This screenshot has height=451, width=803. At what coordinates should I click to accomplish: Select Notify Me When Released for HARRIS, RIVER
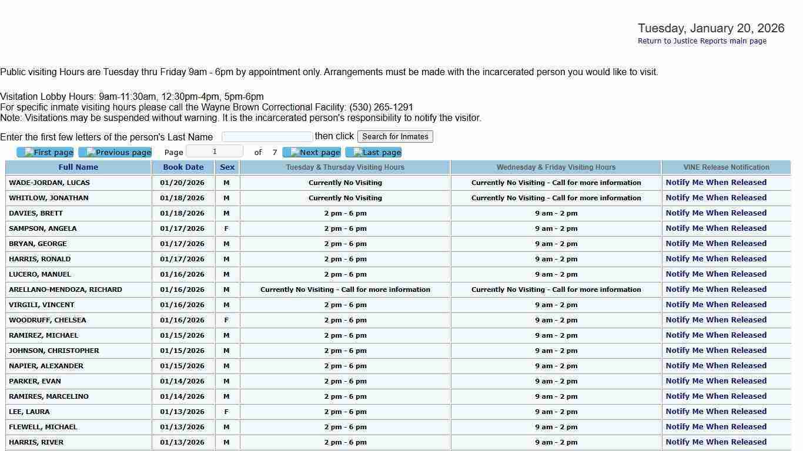click(716, 442)
